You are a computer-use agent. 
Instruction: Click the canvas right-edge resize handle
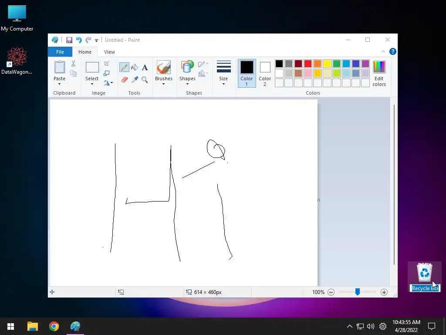click(318, 200)
